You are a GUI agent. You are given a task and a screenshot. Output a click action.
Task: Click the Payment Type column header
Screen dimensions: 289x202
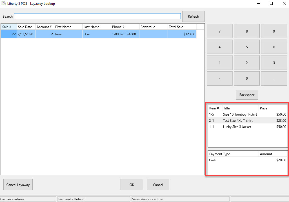coord(233,154)
